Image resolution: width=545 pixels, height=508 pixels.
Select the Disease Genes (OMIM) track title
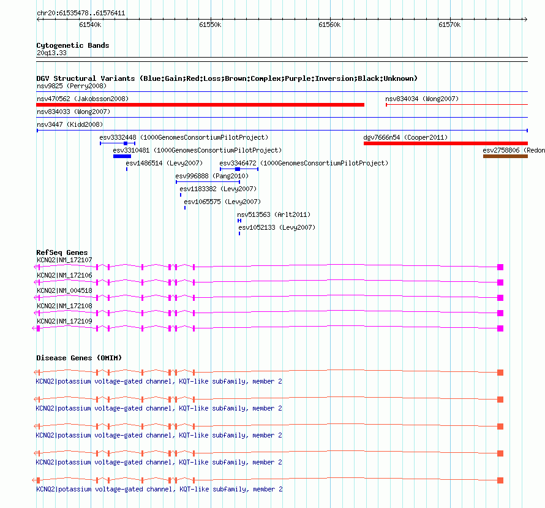pos(79,358)
